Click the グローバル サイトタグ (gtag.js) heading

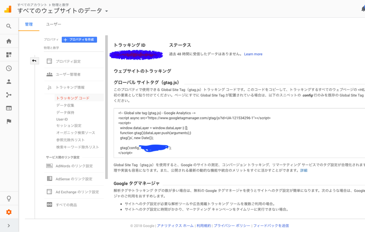(x=146, y=82)
